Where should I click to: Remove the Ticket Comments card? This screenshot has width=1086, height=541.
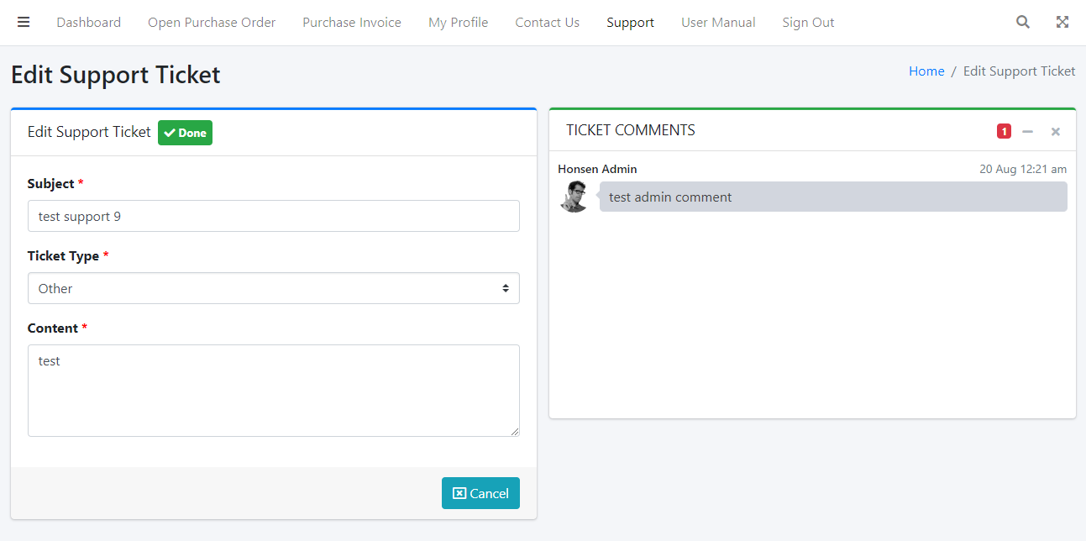tap(1056, 131)
